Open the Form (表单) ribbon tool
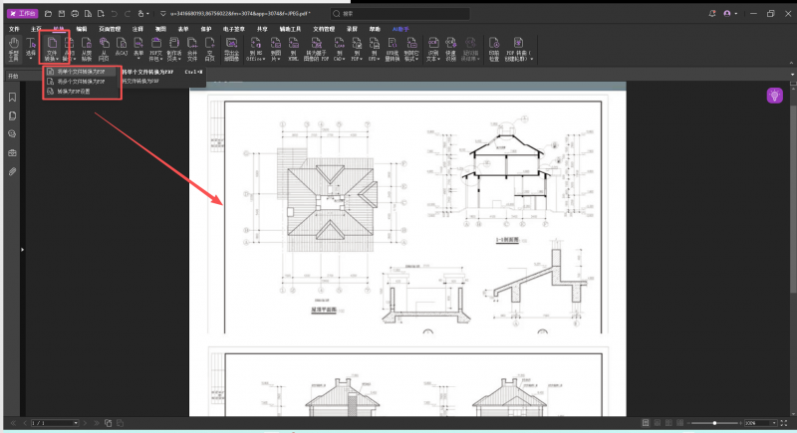This screenshot has width=797, height=433. [138, 49]
